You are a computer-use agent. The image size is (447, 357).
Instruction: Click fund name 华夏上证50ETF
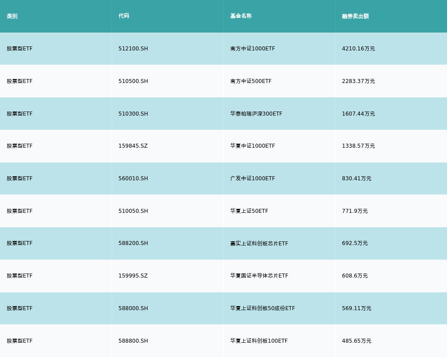249,211
